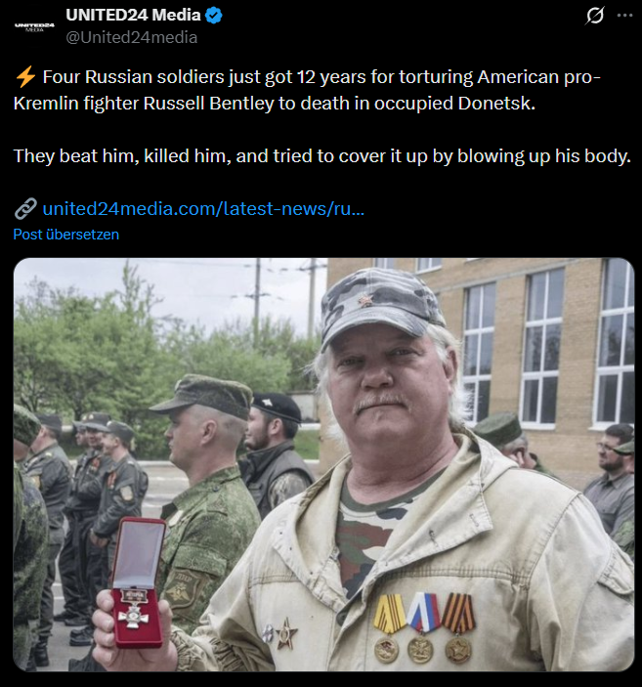The image size is (642, 687).
Task: Open the three-dot more options menu
Action: click(x=624, y=16)
